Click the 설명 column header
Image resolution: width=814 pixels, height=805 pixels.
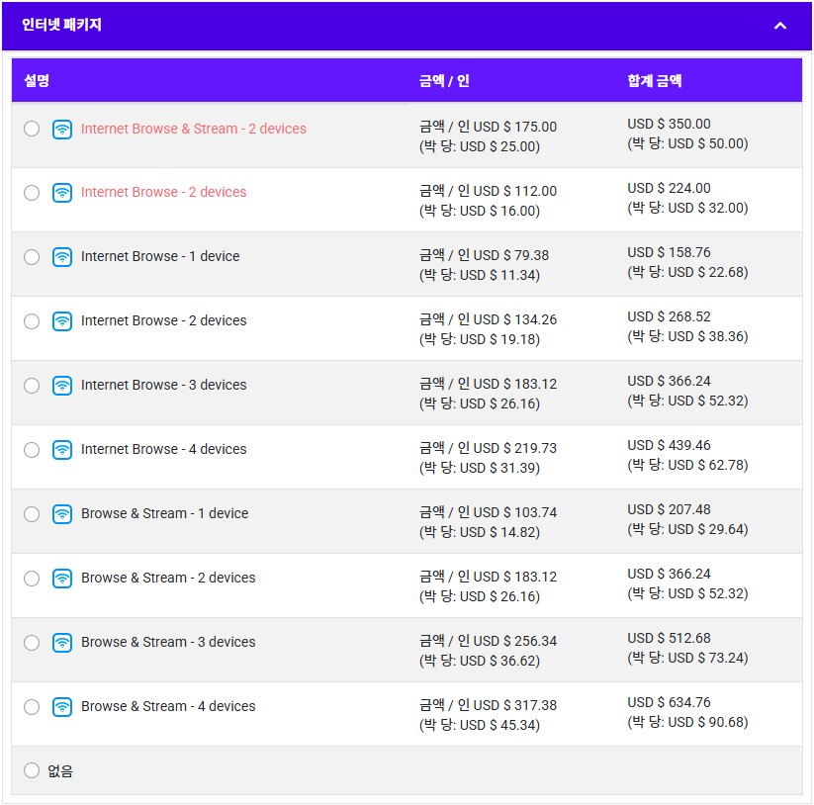coord(37,80)
